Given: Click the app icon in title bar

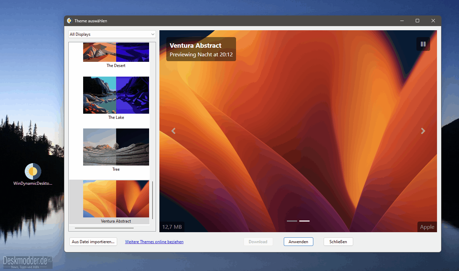Looking at the screenshot, I should coord(69,21).
